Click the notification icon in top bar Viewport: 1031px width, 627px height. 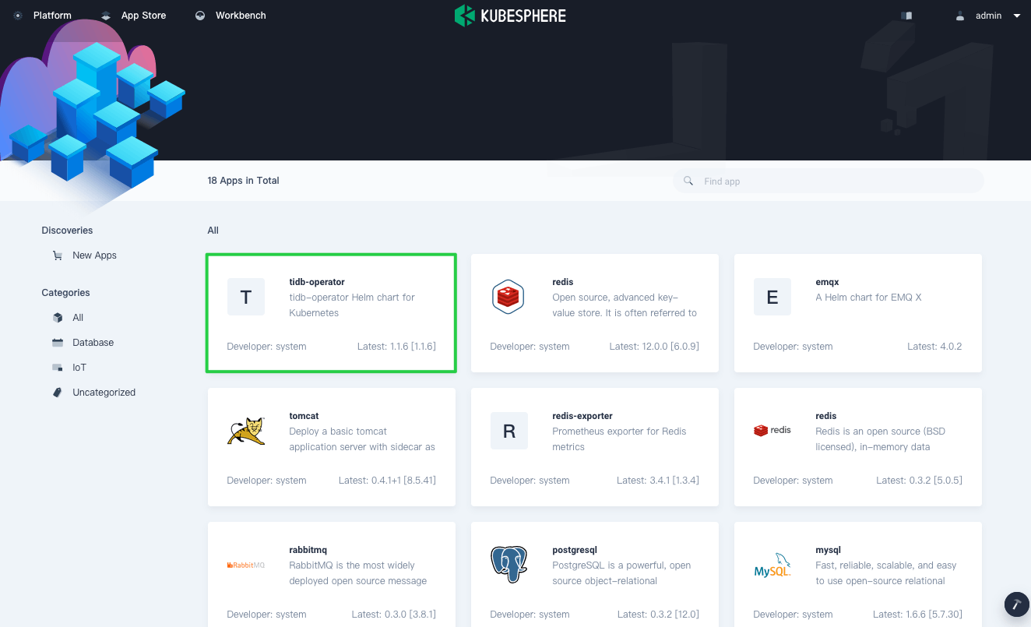[x=906, y=15]
